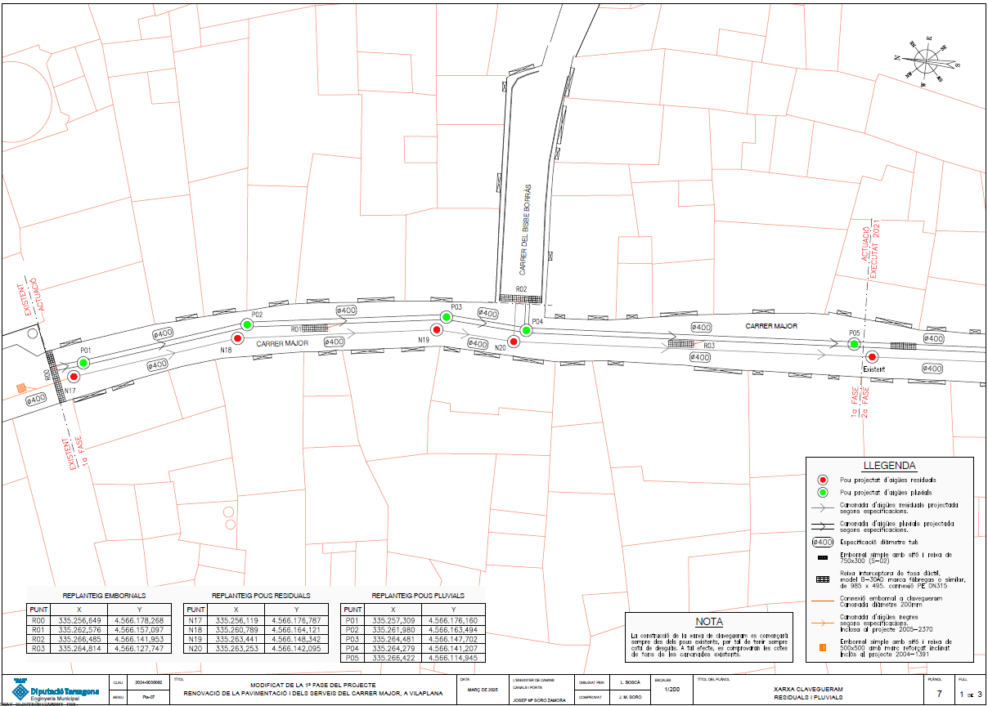Select the red N17 residual well marker
This screenshot has height=706, width=988.
[x=74, y=377]
